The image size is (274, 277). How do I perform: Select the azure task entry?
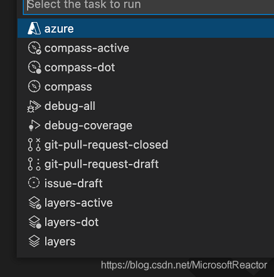click(145, 28)
